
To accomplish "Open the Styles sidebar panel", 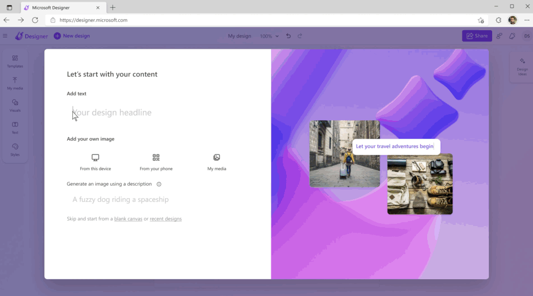I will point(15,149).
